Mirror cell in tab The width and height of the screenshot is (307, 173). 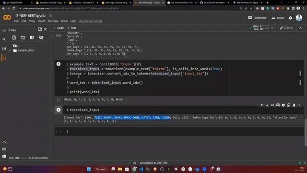point(289,105)
